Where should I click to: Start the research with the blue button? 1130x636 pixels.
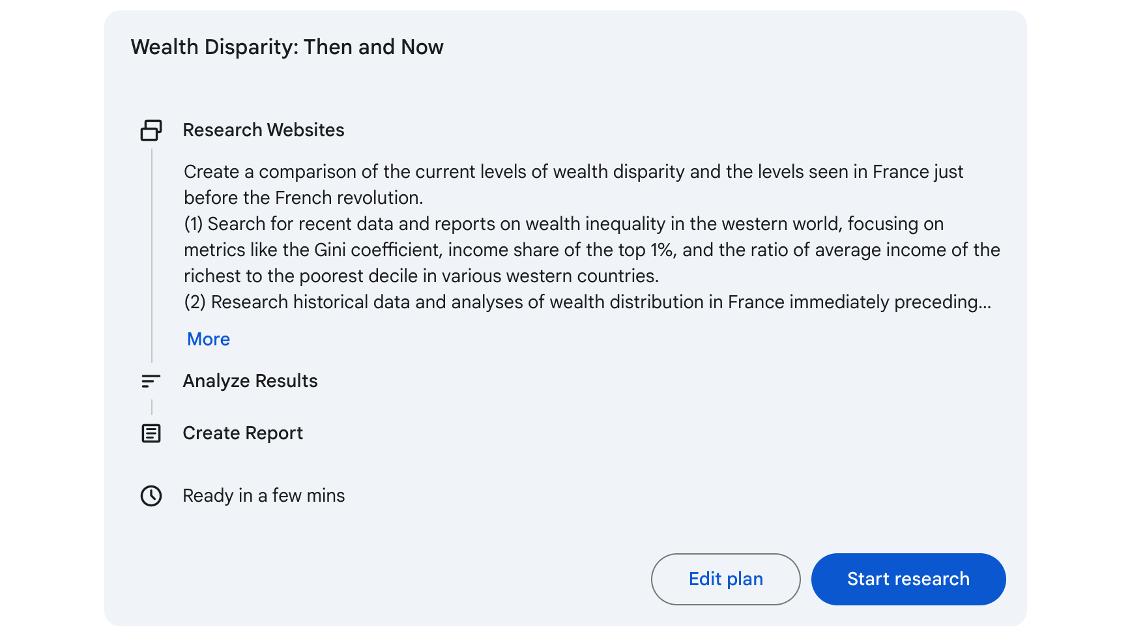click(x=908, y=579)
